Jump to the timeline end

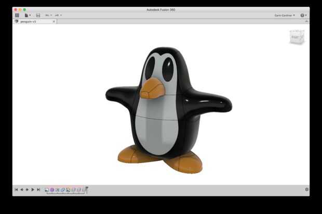tap(38, 190)
